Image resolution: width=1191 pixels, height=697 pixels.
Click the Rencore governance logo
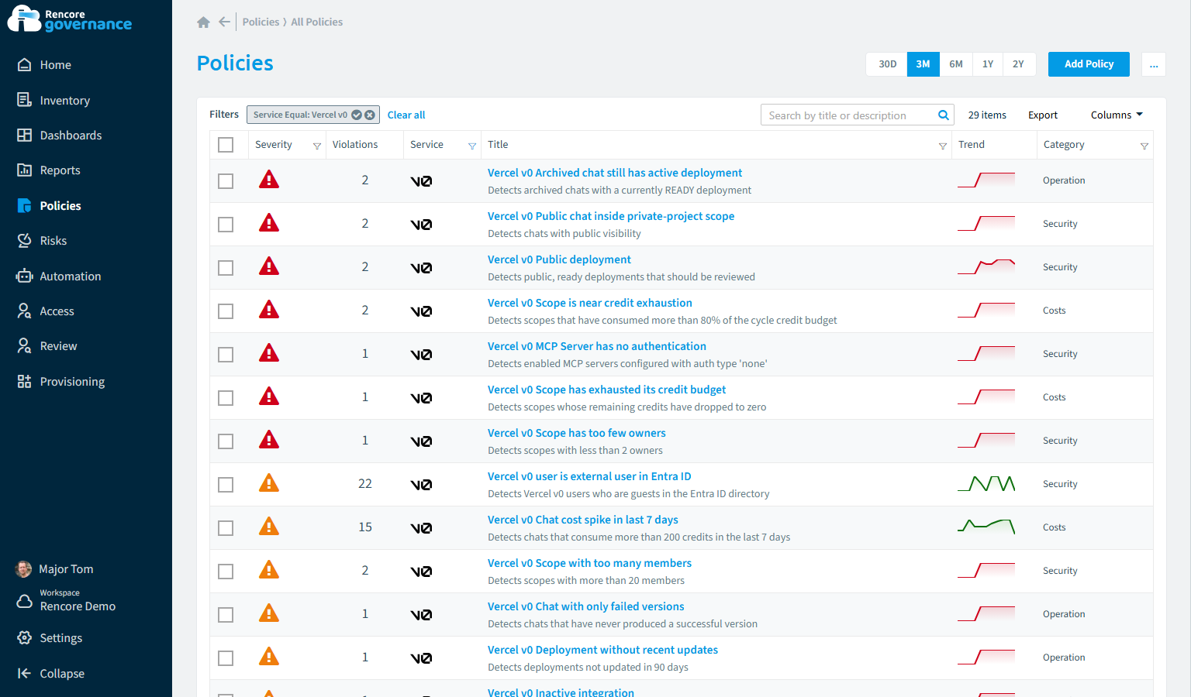[x=70, y=19]
